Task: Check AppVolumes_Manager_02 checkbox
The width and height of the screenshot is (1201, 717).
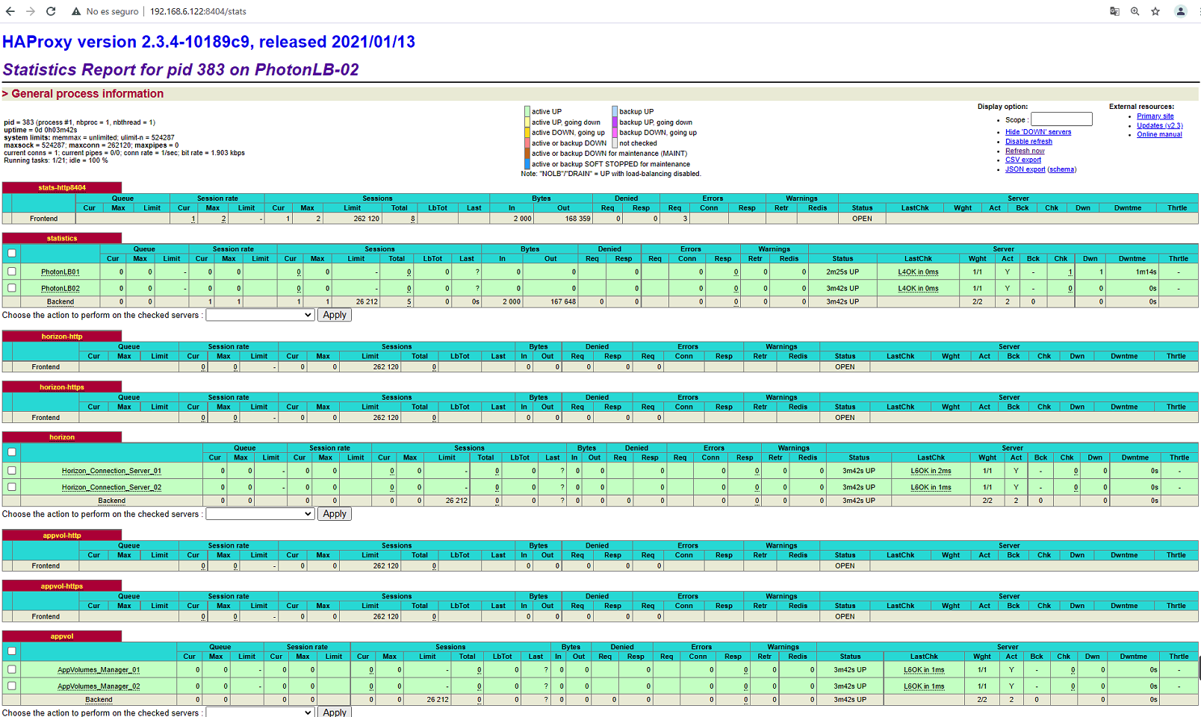Action: pos(12,686)
